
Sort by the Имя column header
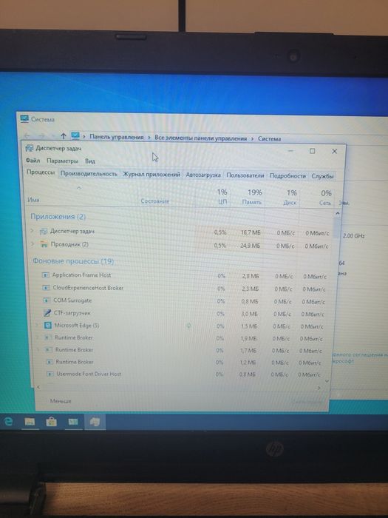(x=33, y=200)
